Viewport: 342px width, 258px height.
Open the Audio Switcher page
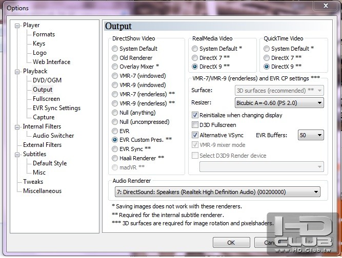pos(53,136)
